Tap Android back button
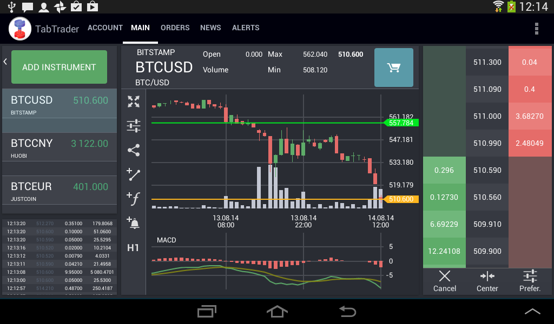This screenshot has height=324, width=554. pyautogui.click(x=347, y=312)
